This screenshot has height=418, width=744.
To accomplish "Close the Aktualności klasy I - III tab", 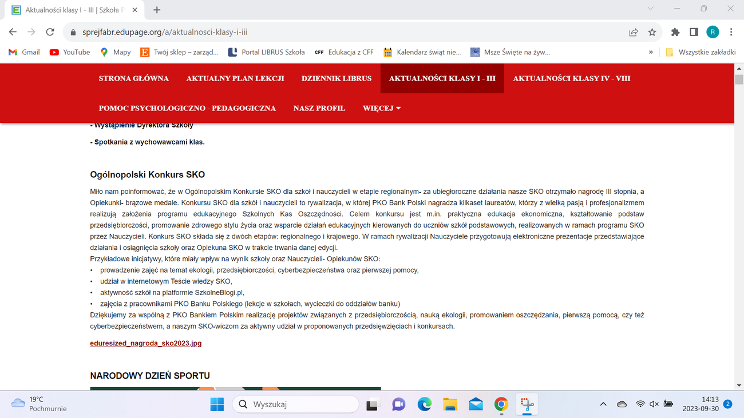I will [135, 10].
